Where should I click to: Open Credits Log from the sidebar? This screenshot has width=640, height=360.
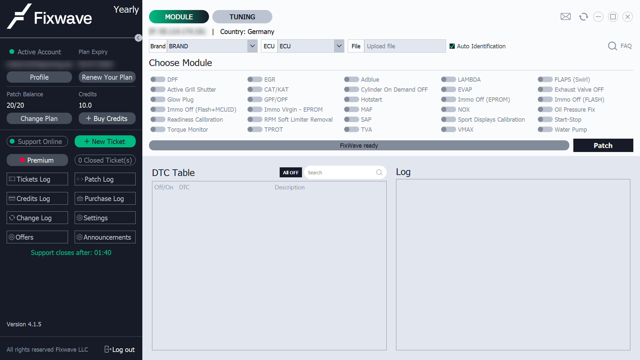click(x=37, y=199)
